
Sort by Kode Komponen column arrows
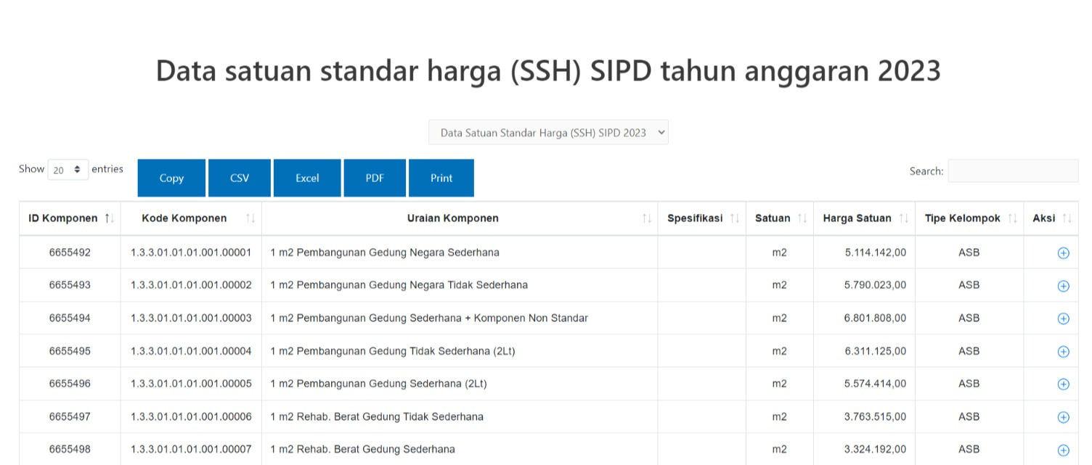click(x=250, y=218)
